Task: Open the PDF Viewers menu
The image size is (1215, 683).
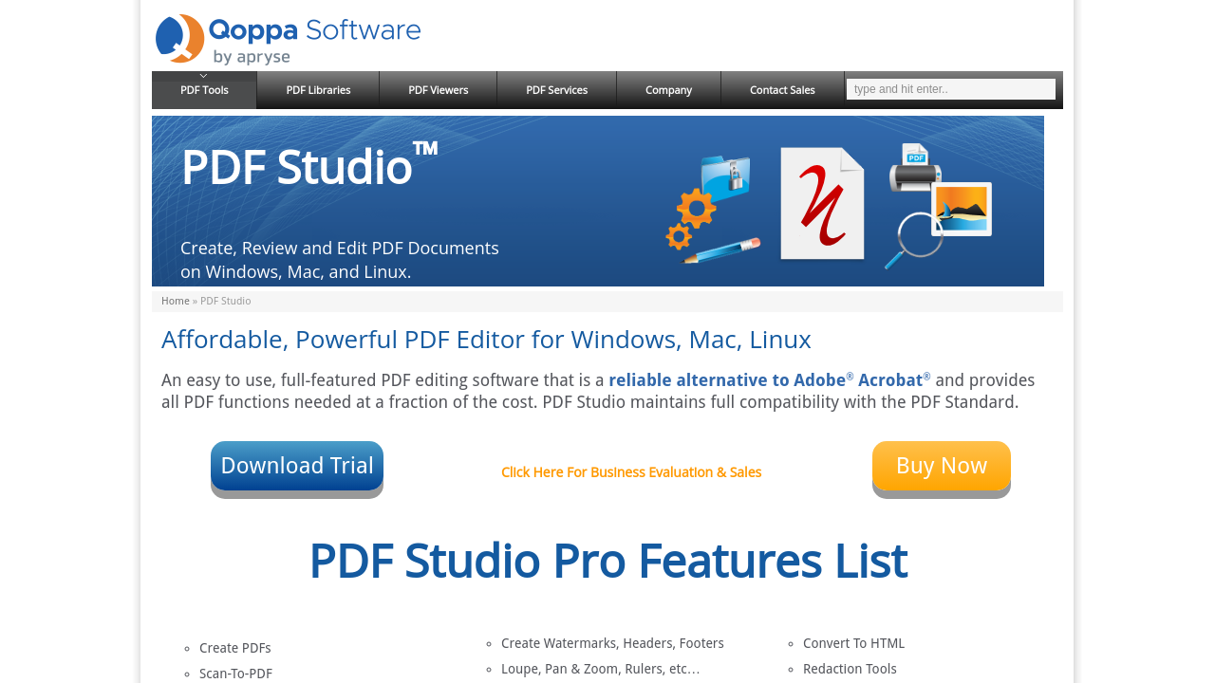Action: coord(438,90)
